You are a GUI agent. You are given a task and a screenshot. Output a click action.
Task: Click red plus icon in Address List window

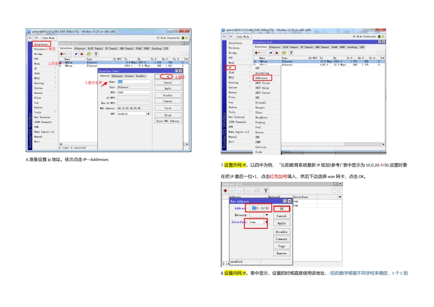click(x=225, y=191)
